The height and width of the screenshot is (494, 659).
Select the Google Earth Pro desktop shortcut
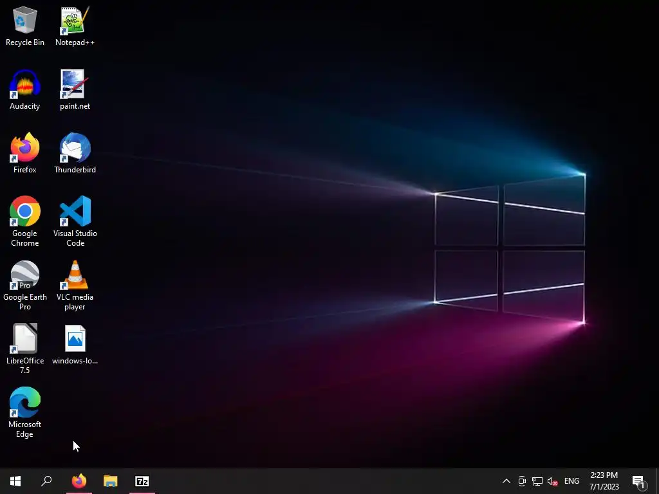pos(25,285)
